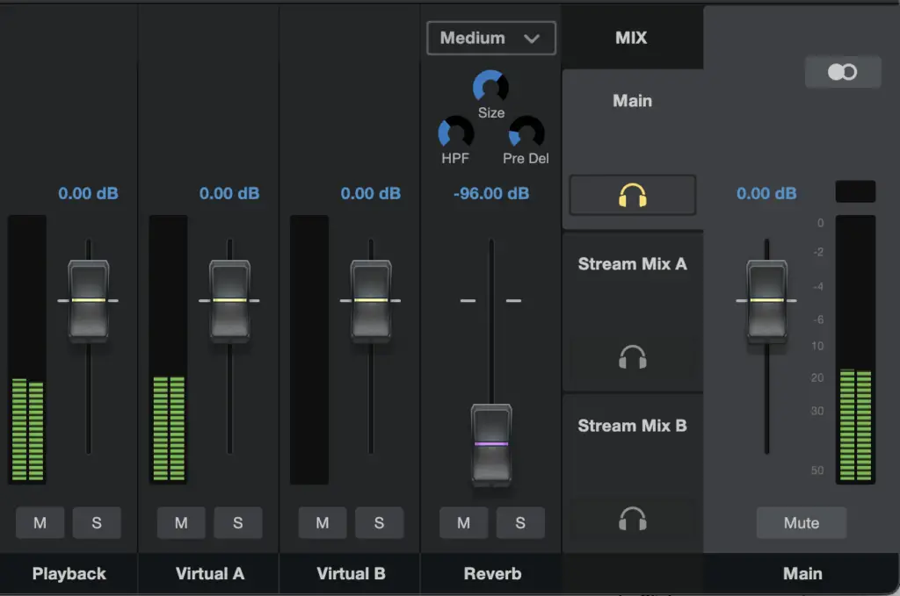Image resolution: width=900 pixels, height=596 pixels.
Task: Enable headphones for Stream Mix B
Action: [x=633, y=519]
